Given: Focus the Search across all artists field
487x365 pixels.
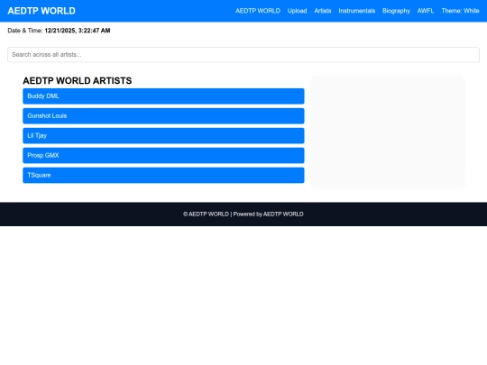Looking at the screenshot, I should pyautogui.click(x=243, y=55).
